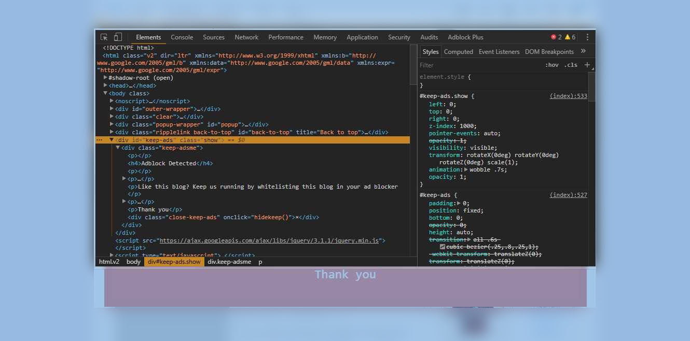Image resolution: width=690 pixels, height=341 pixels.
Task: Open the Performance tab
Action: (286, 37)
